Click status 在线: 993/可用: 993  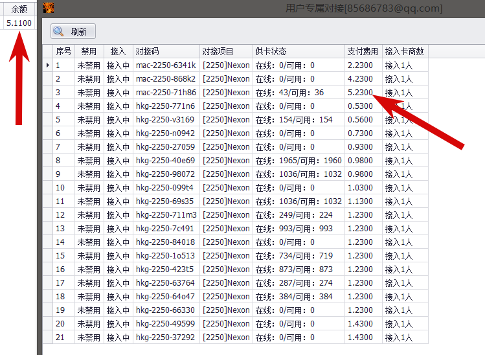coord(299,229)
